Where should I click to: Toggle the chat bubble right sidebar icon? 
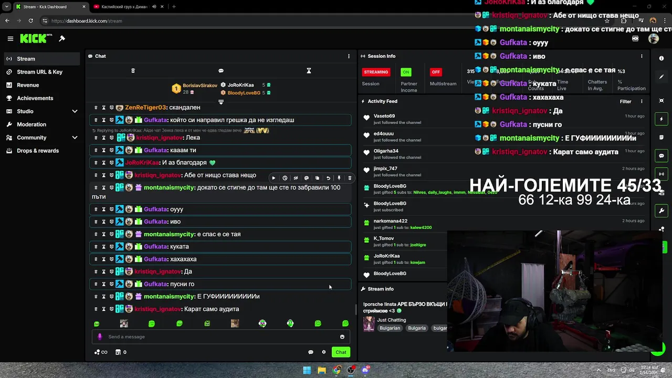[661, 156]
